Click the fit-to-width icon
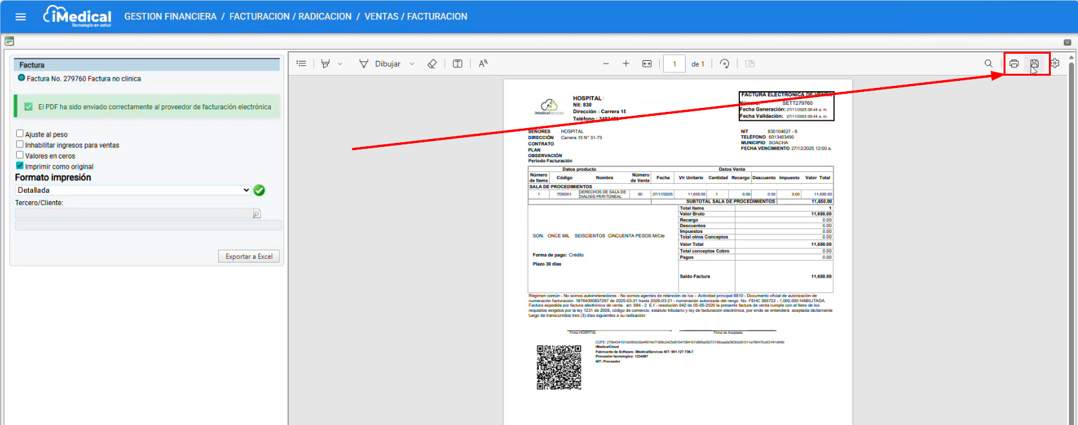Image resolution: width=1078 pixels, height=425 pixels. pyautogui.click(x=647, y=63)
